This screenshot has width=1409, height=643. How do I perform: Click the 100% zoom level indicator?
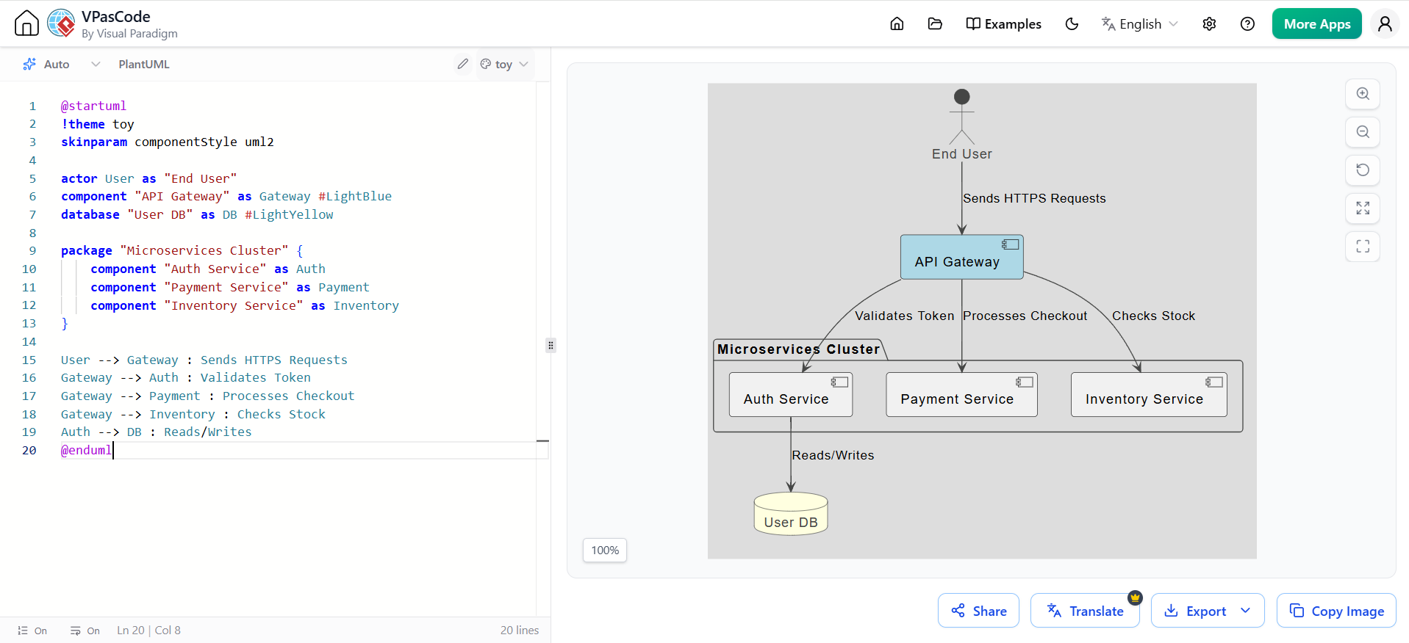click(605, 551)
